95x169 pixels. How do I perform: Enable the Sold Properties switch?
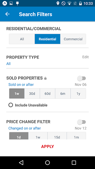pos(82,78)
